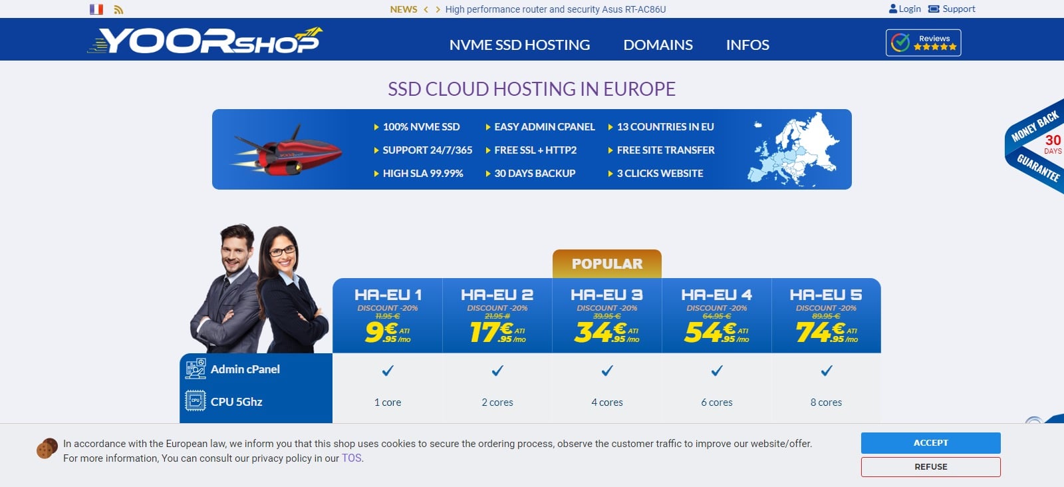This screenshot has width=1064, height=487.
Task: Accept cookies with the ACCEPT button
Action: [931, 443]
